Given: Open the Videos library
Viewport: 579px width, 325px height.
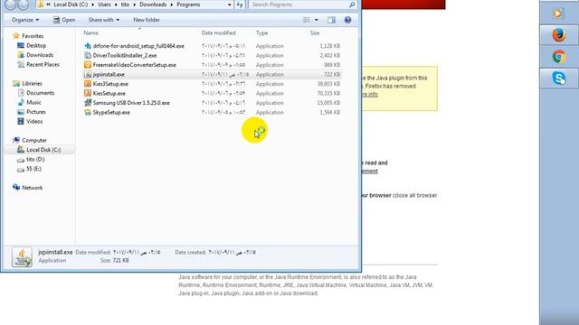Looking at the screenshot, I should [34, 121].
